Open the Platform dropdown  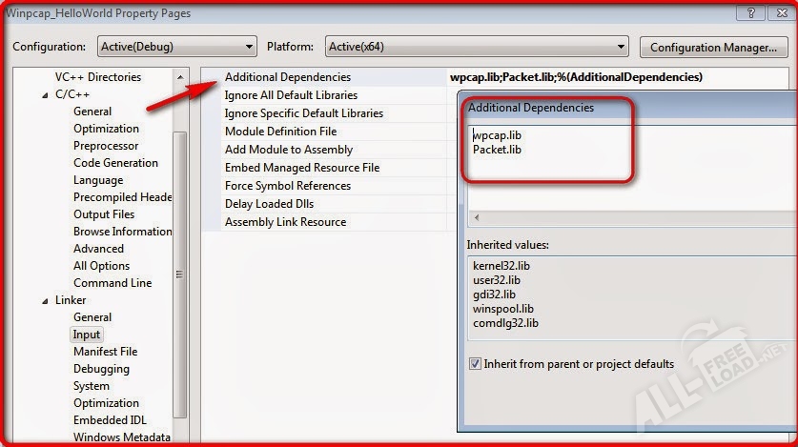pos(477,47)
